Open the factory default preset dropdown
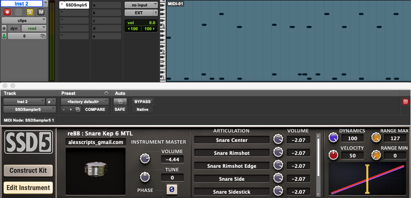The width and height of the screenshot is (411, 198). tap(85, 102)
